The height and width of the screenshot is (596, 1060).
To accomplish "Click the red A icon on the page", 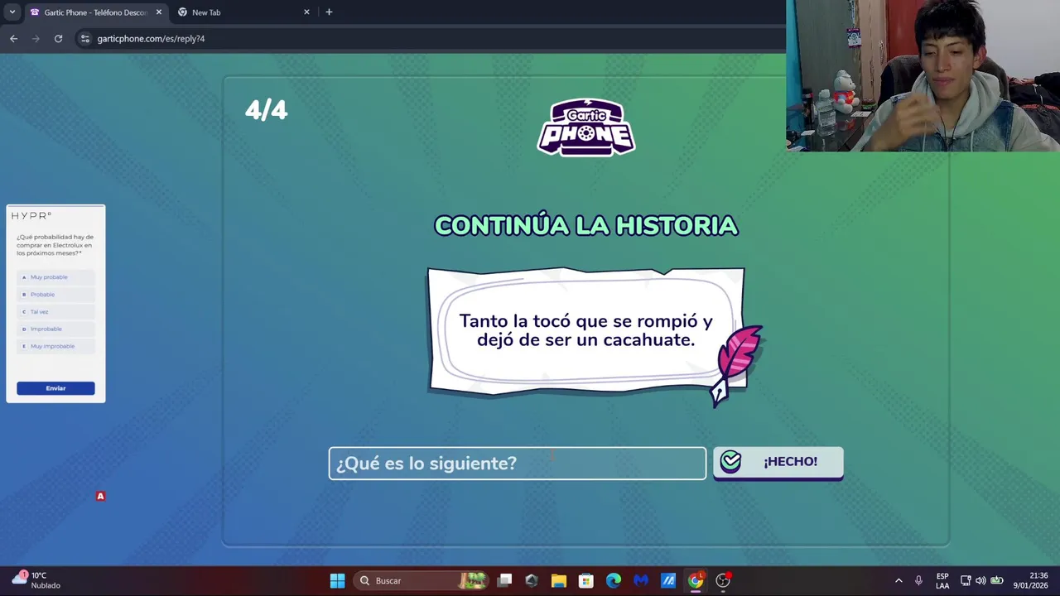I will (100, 496).
